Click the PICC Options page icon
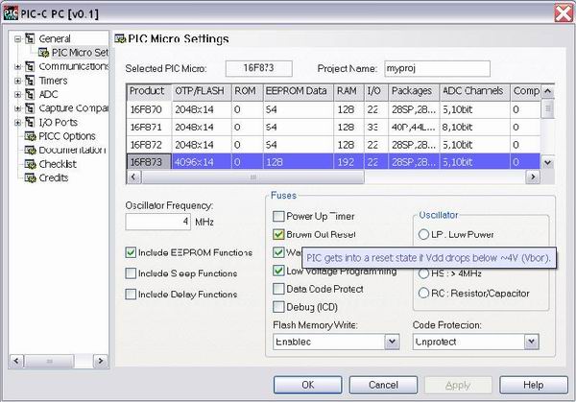 (30, 136)
